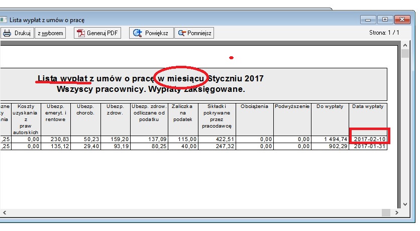The width and height of the screenshot is (420, 231).
Task: Select date cell 2017-01-31
Action: 369,147
